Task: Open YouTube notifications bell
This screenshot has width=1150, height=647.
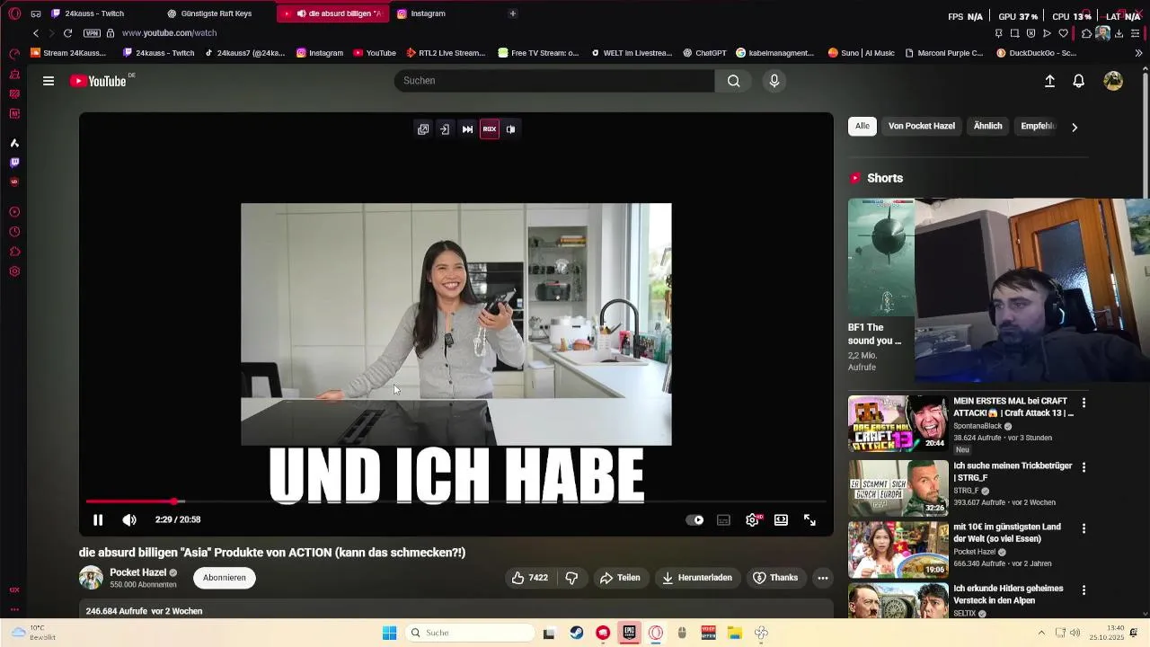Action: pyautogui.click(x=1079, y=81)
